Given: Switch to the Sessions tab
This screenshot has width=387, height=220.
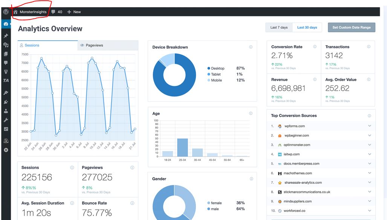Looking at the screenshot, I should (x=47, y=45).
